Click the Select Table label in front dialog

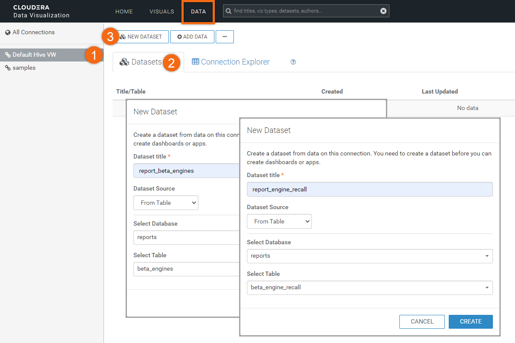pos(263,274)
